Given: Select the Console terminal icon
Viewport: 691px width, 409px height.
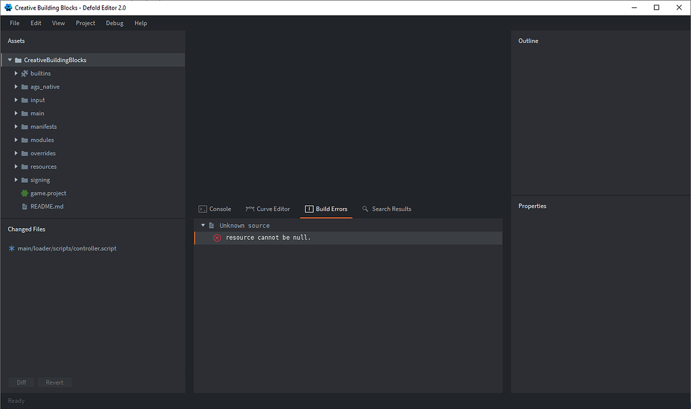Looking at the screenshot, I should point(202,209).
